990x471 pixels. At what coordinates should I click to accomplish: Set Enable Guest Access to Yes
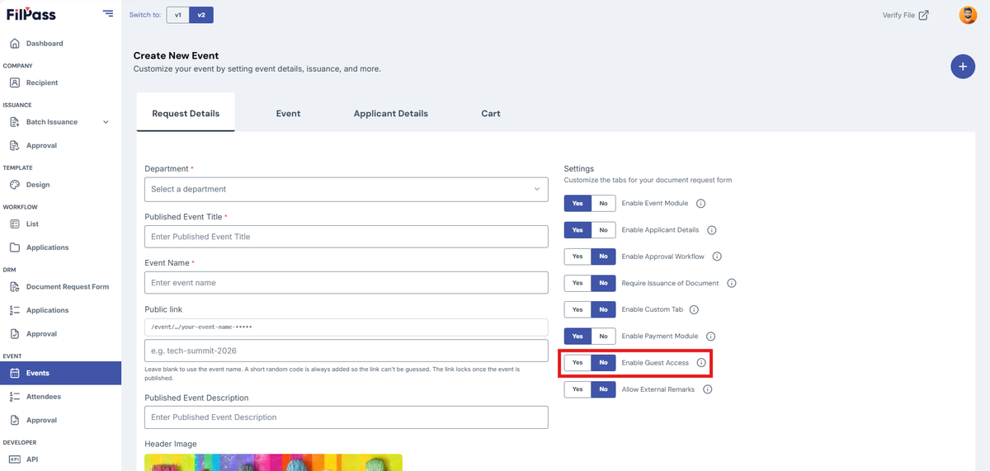577,362
